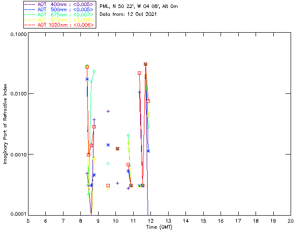Click the x-axis tick label 20

pos(291,221)
